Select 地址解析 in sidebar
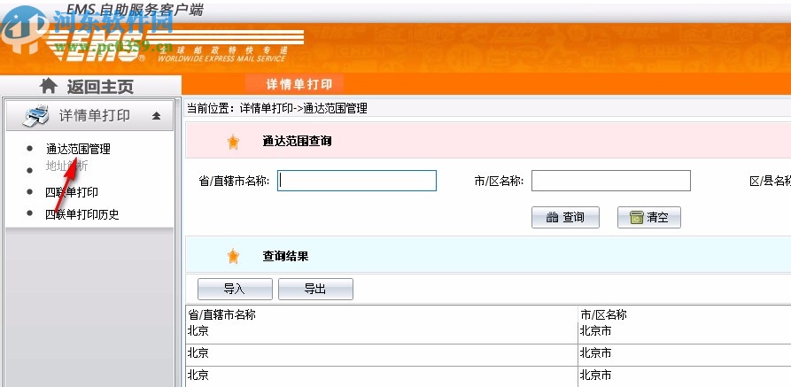The height and width of the screenshot is (387, 791). point(66,166)
